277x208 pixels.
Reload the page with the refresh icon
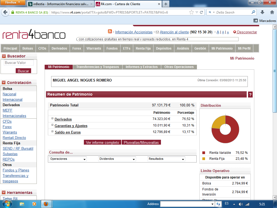tap(201, 12)
